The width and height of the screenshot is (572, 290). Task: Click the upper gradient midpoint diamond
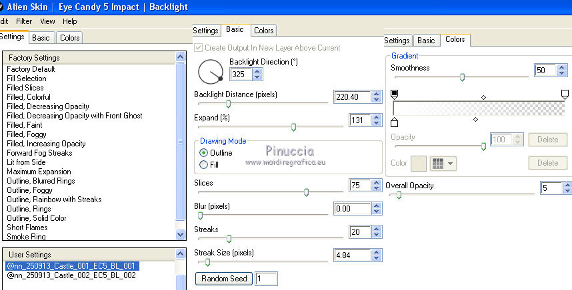(483, 97)
